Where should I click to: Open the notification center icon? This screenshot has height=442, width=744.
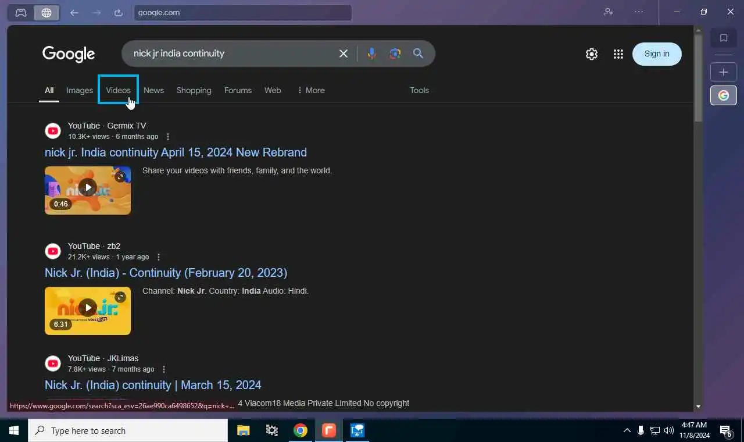coord(726,431)
